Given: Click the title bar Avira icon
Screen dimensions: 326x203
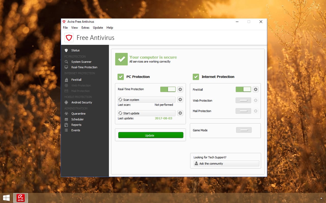Looking at the screenshot, I should tap(64, 22).
